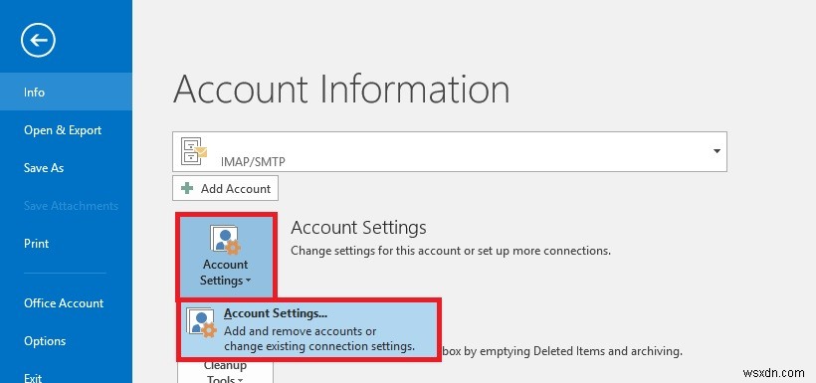Image resolution: width=816 pixels, height=383 pixels.
Task: Click the Account Settings... menu item icon
Action: pos(201,322)
